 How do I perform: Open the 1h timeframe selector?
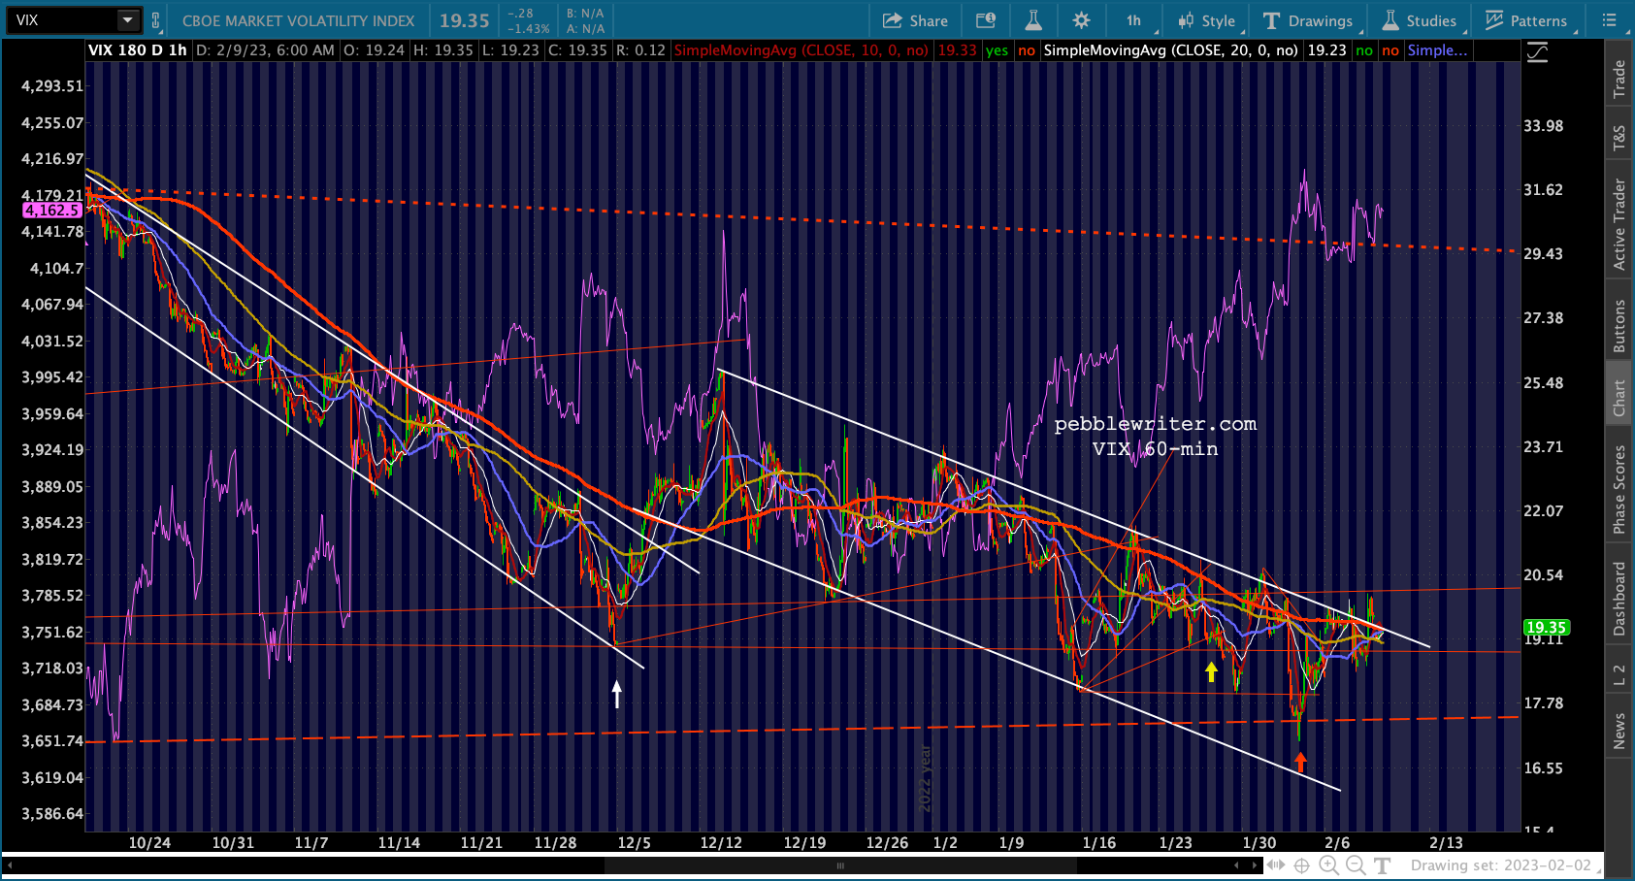click(1133, 20)
